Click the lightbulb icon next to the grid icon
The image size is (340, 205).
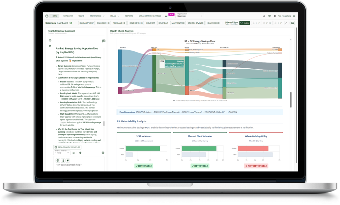click(x=80, y=153)
